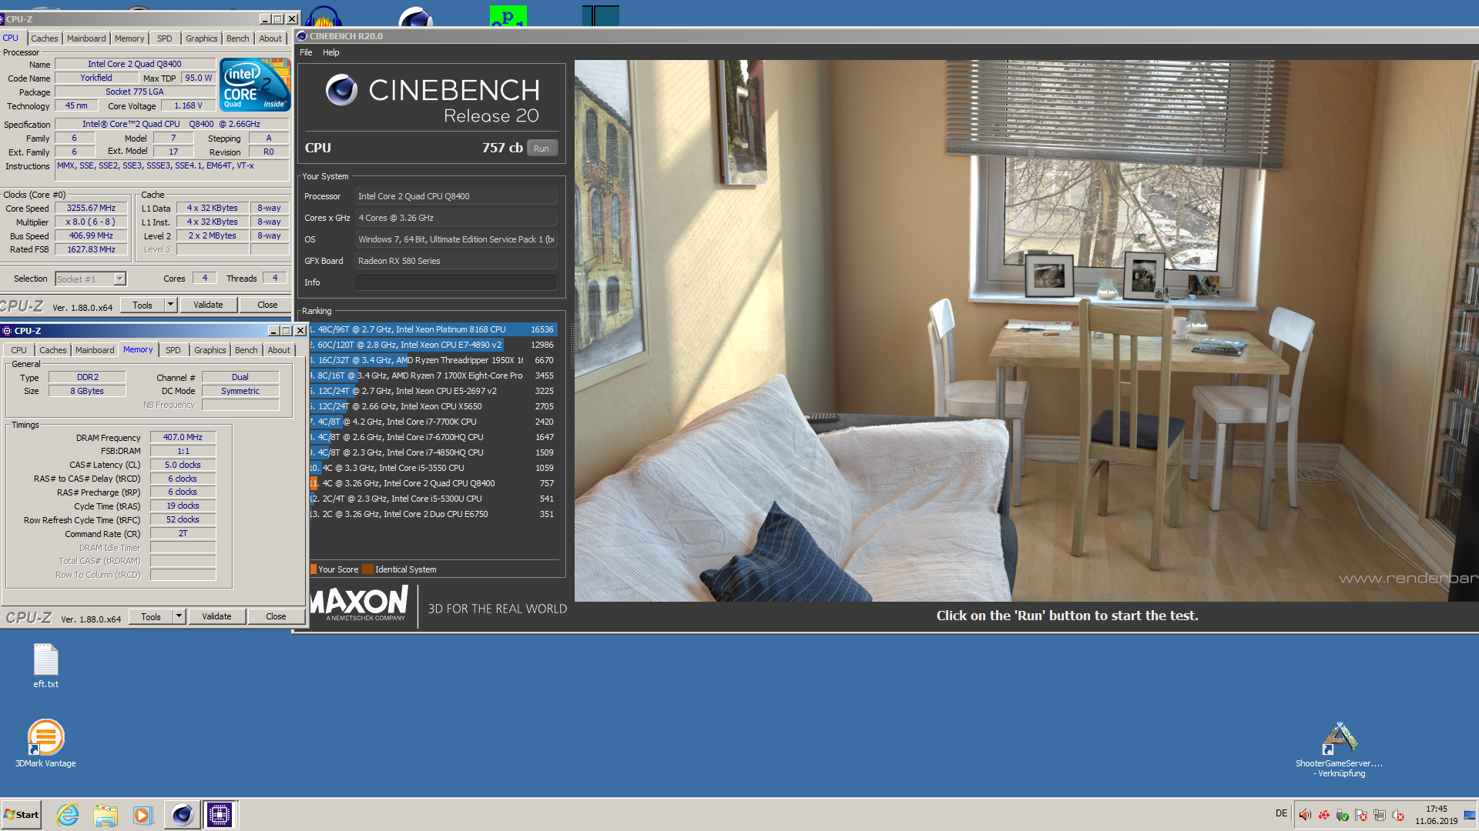The height and width of the screenshot is (831, 1479).
Task: Launch 3DMark Vantage desktop shortcut
Action: (45, 743)
